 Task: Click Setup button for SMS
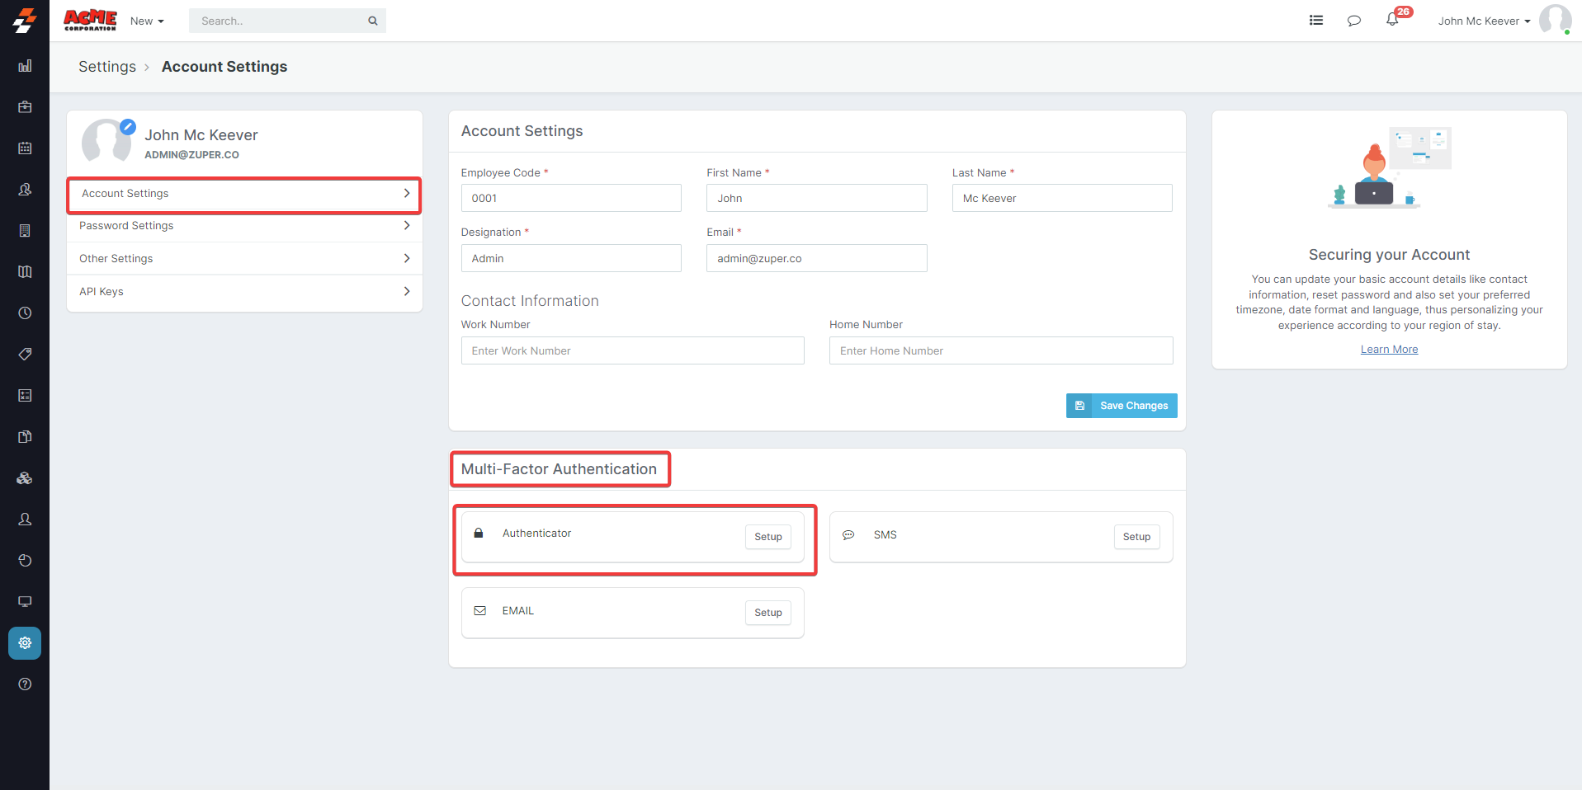[x=1136, y=537]
